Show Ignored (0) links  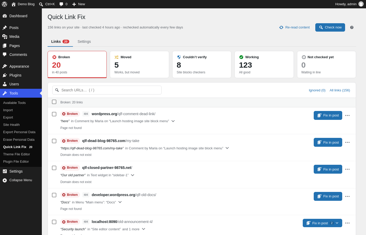point(317,90)
